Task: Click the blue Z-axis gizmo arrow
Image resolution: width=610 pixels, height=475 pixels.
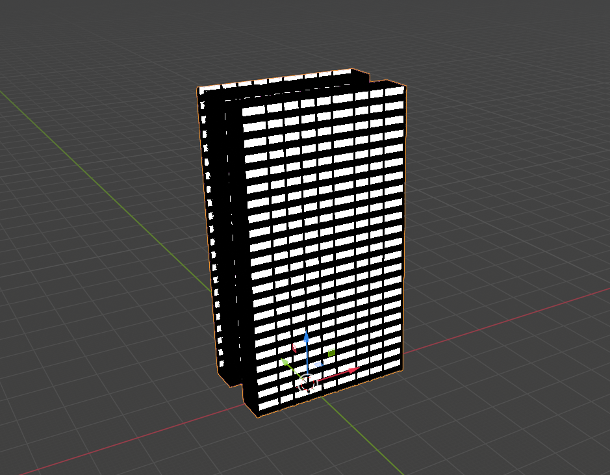Action: coord(307,338)
